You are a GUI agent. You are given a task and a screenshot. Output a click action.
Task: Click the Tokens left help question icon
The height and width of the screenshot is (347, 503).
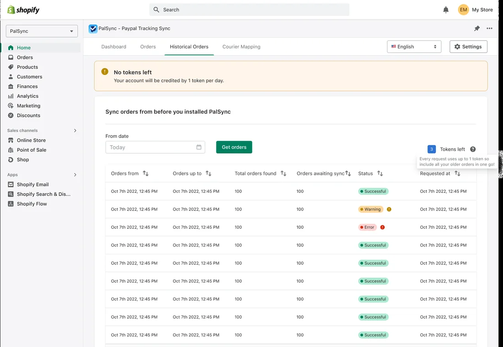[x=473, y=149]
